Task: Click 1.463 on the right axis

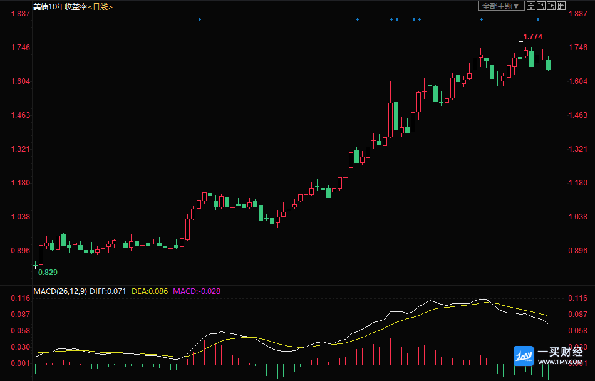Action: coord(578,115)
